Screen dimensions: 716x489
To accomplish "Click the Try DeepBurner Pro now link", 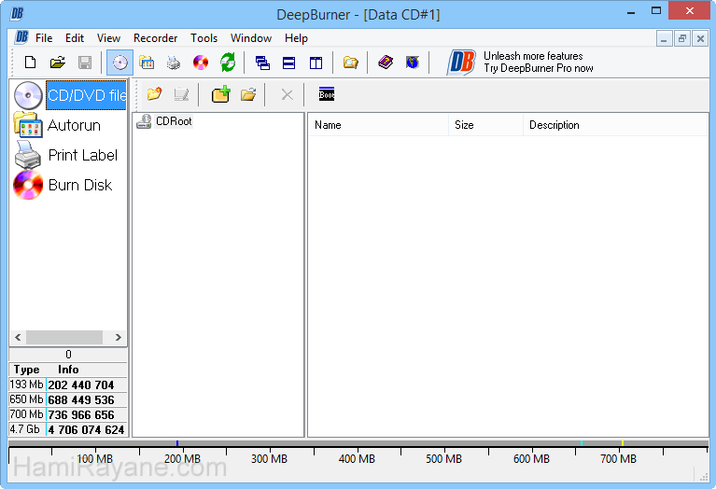I will [539, 68].
